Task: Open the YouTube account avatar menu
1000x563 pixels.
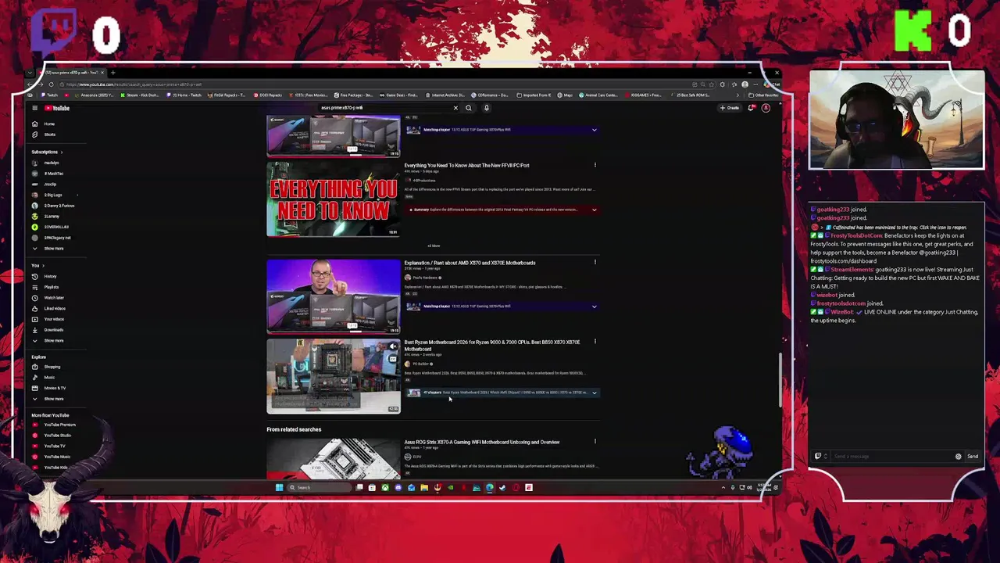Action: tap(766, 108)
